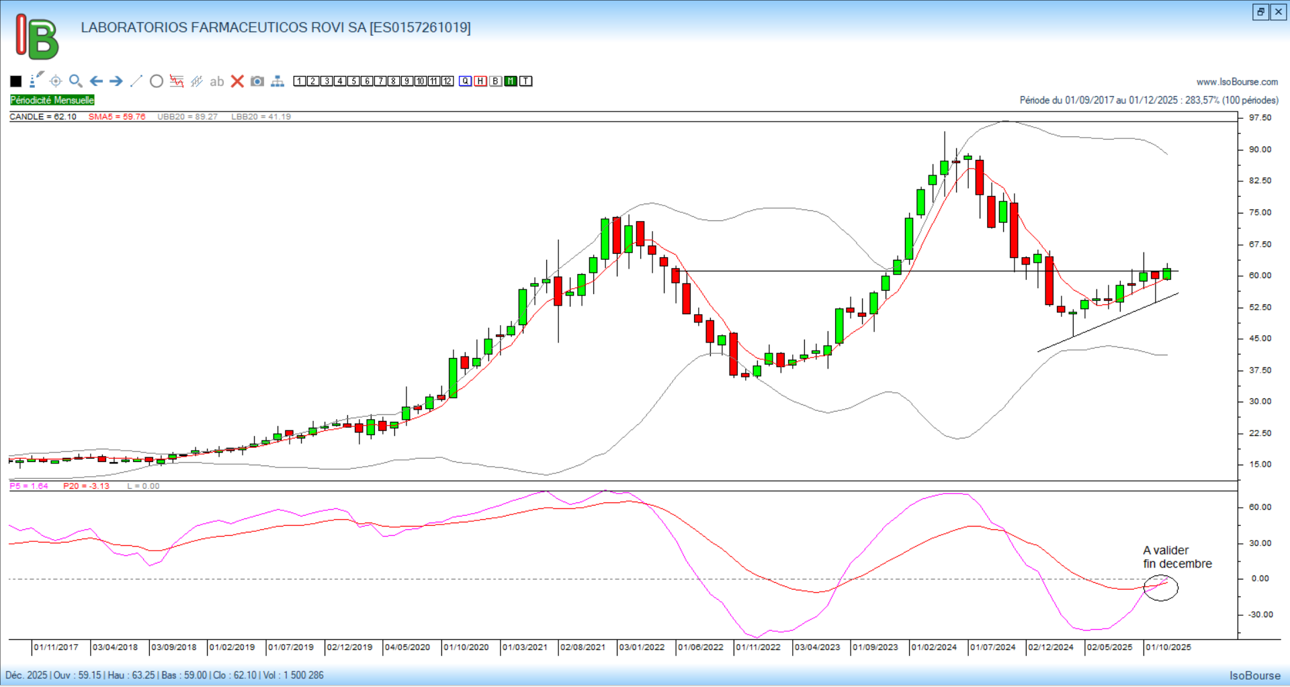Click the 'A valider fin decembre' annotation
Image resolution: width=1290 pixels, height=687 pixels.
click(x=1177, y=557)
